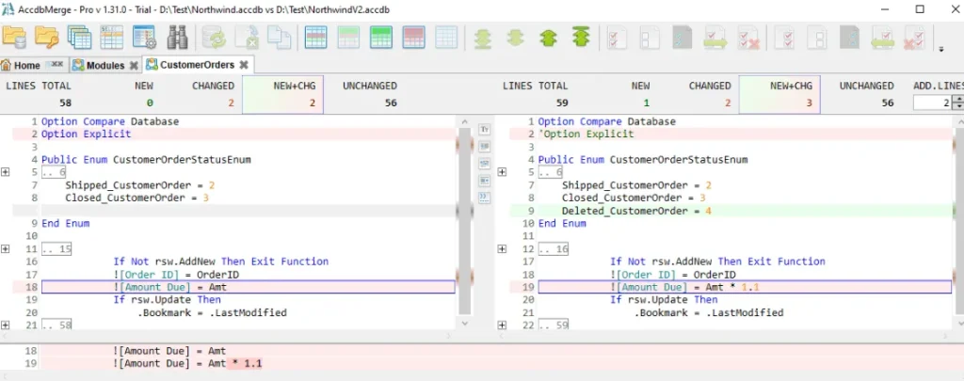Viewport: 964px width, 381px height.
Task: Click the left NEW+CHG filter box
Action: 282,95
